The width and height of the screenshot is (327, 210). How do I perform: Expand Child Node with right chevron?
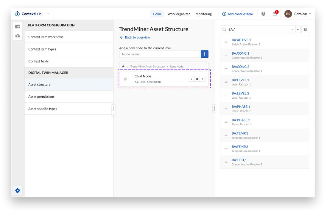coord(203,79)
